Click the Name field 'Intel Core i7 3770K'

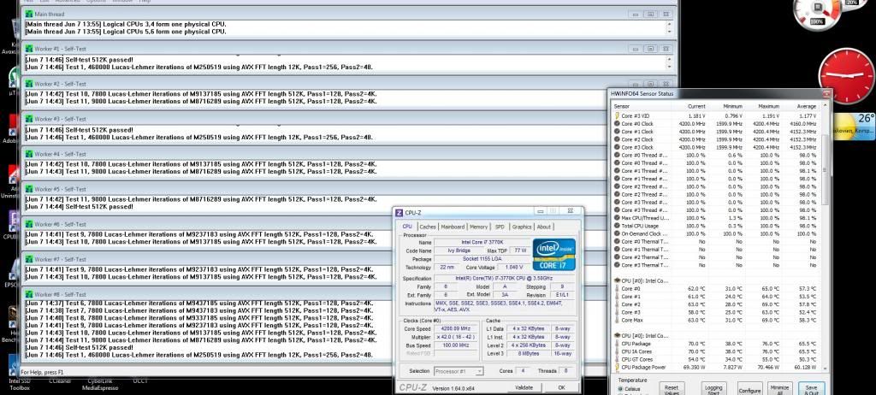[482, 243]
